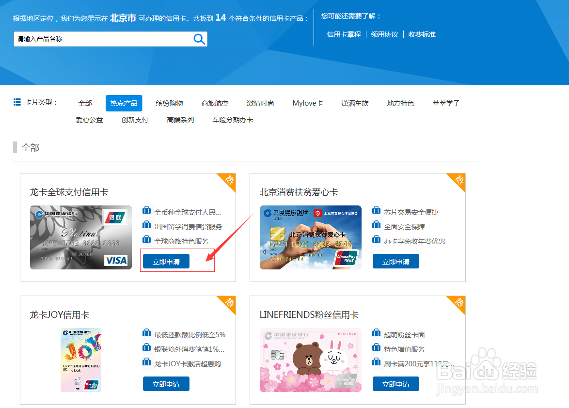This screenshot has width=569, height=408.
Task: Click the search magnifier icon
Action: (x=199, y=39)
